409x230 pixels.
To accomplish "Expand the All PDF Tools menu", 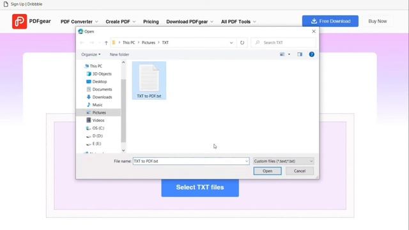I will pyautogui.click(x=238, y=22).
